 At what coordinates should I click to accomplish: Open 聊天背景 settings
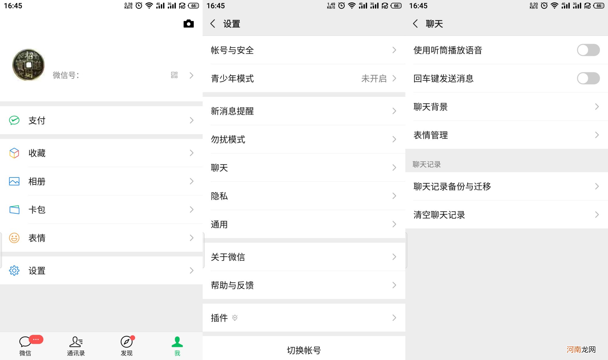[x=506, y=107]
